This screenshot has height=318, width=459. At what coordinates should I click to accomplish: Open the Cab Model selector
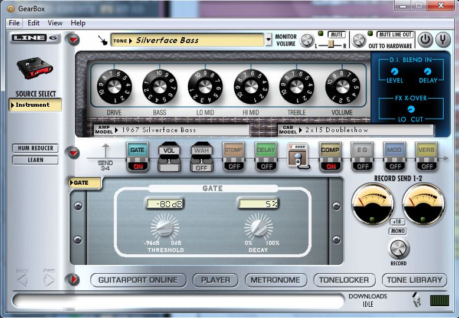point(355,130)
